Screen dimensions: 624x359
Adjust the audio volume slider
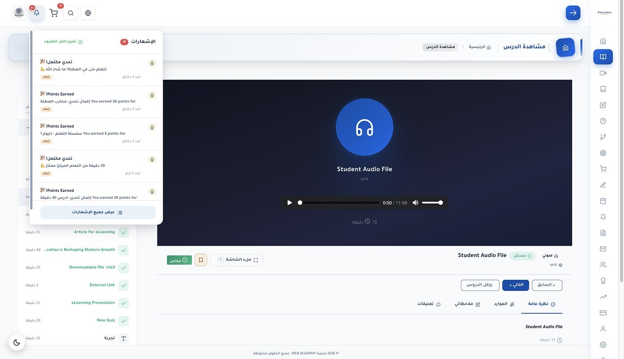click(432, 203)
